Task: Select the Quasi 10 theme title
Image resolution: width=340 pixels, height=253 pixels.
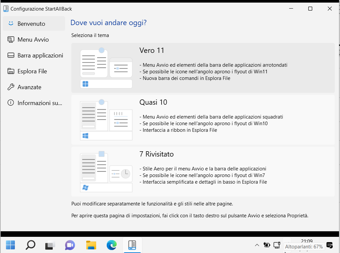Action: (x=153, y=102)
